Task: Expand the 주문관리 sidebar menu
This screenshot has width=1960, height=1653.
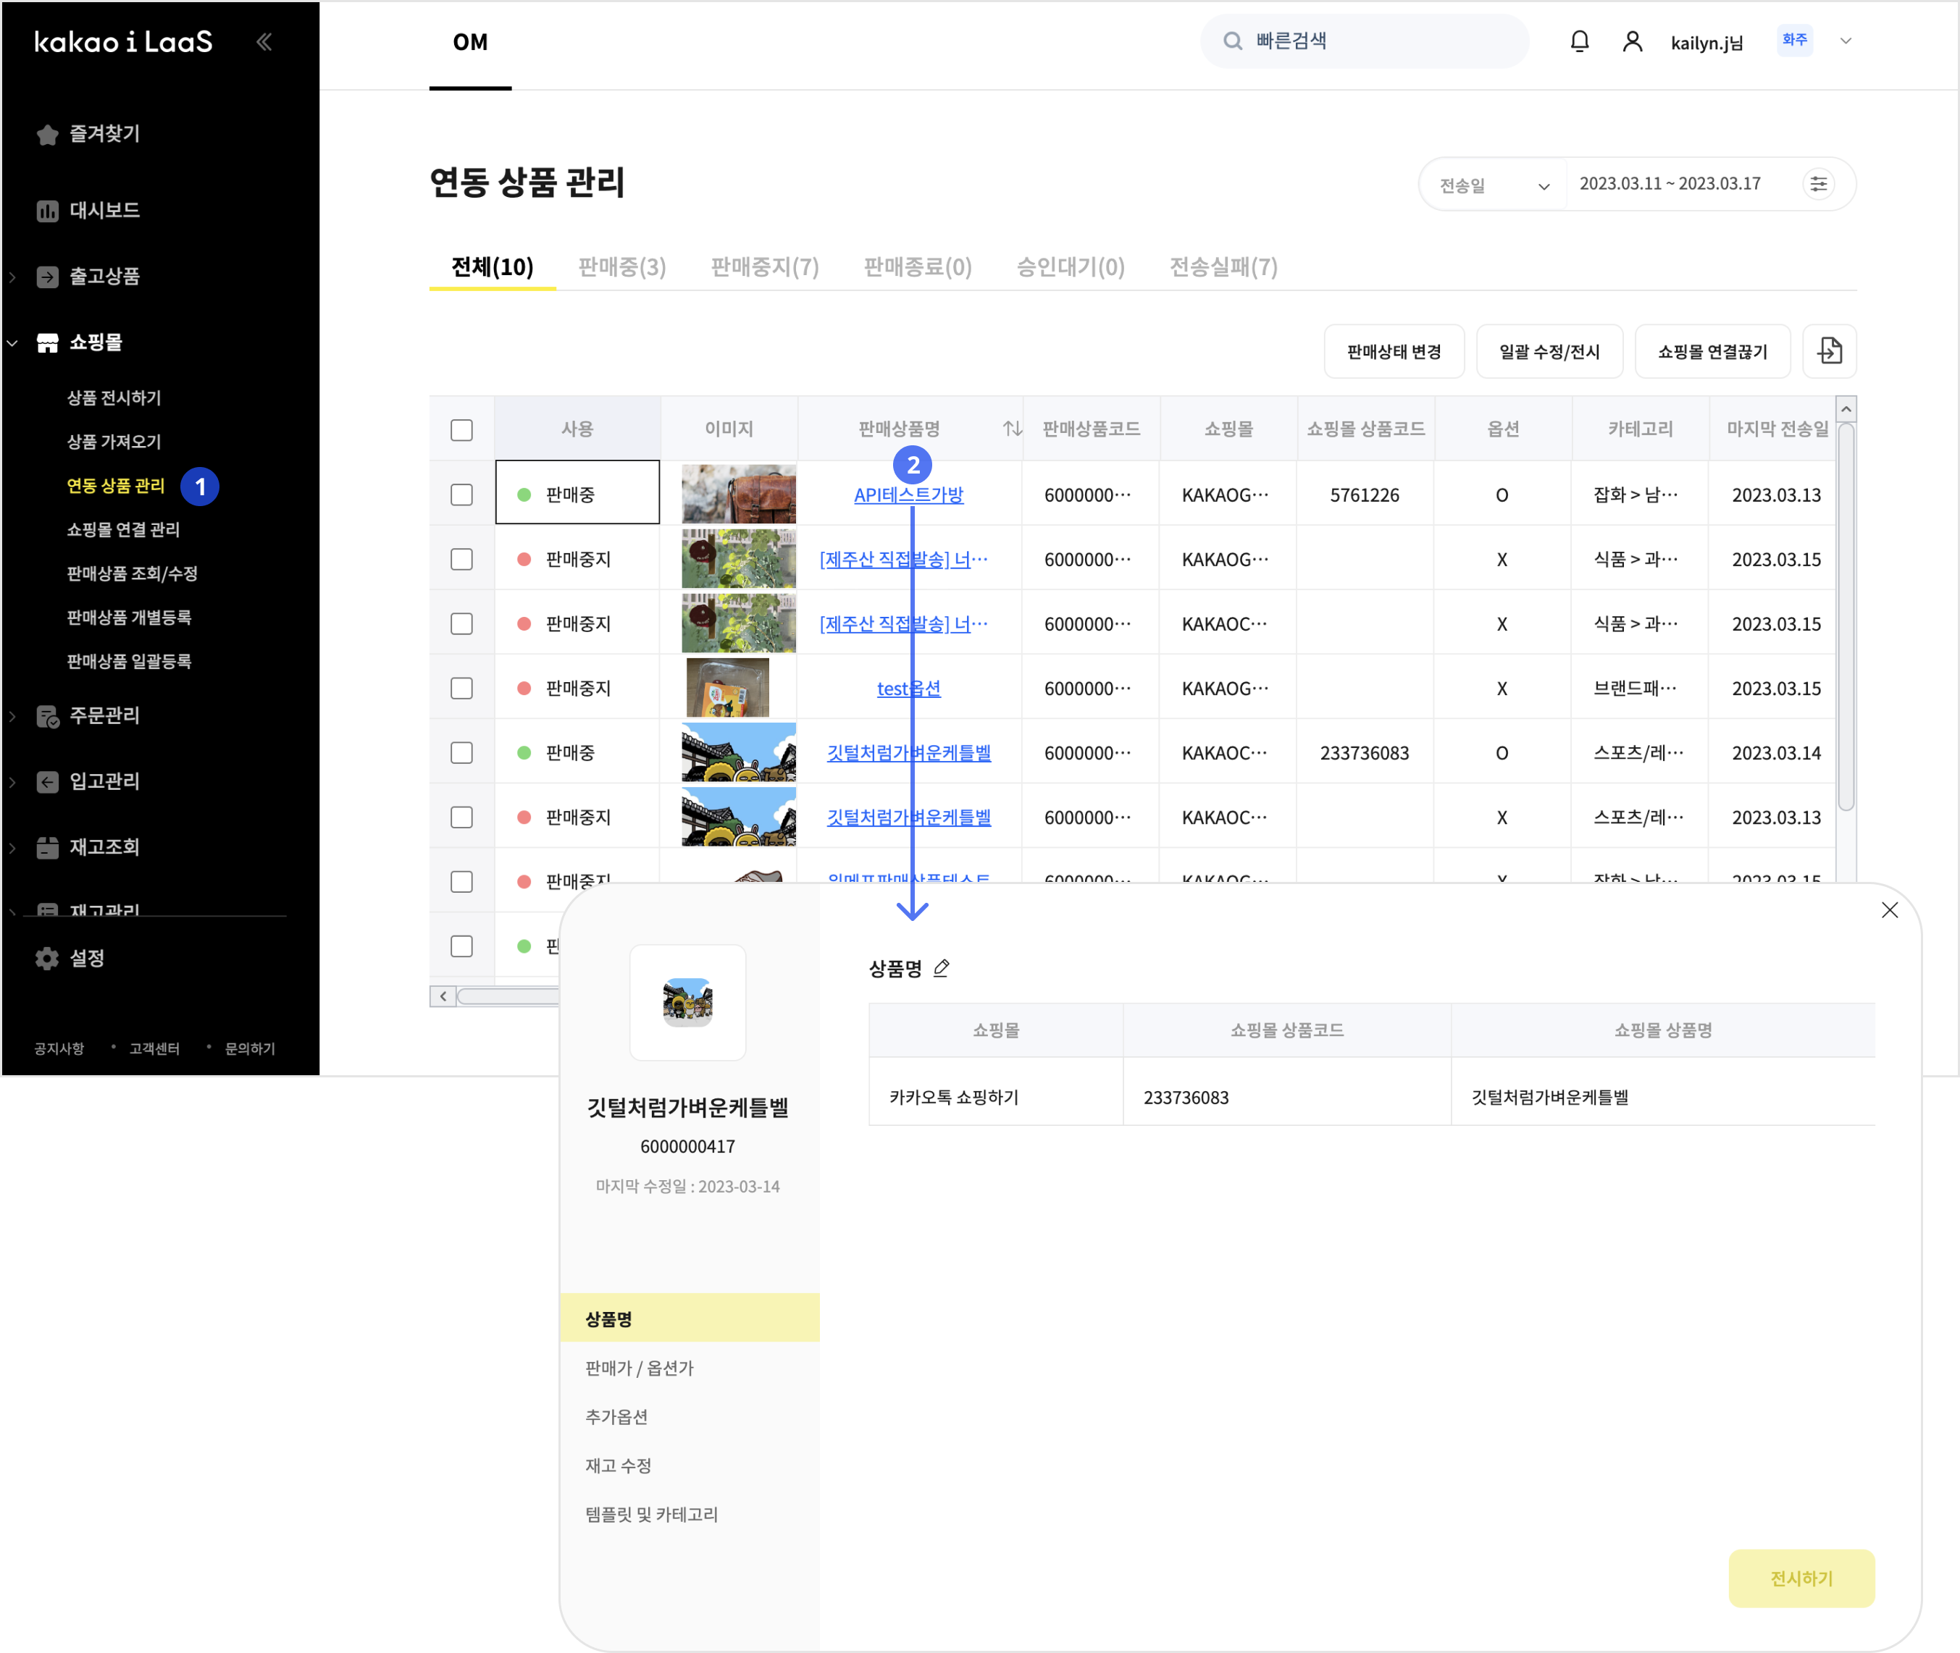Action: 103,716
